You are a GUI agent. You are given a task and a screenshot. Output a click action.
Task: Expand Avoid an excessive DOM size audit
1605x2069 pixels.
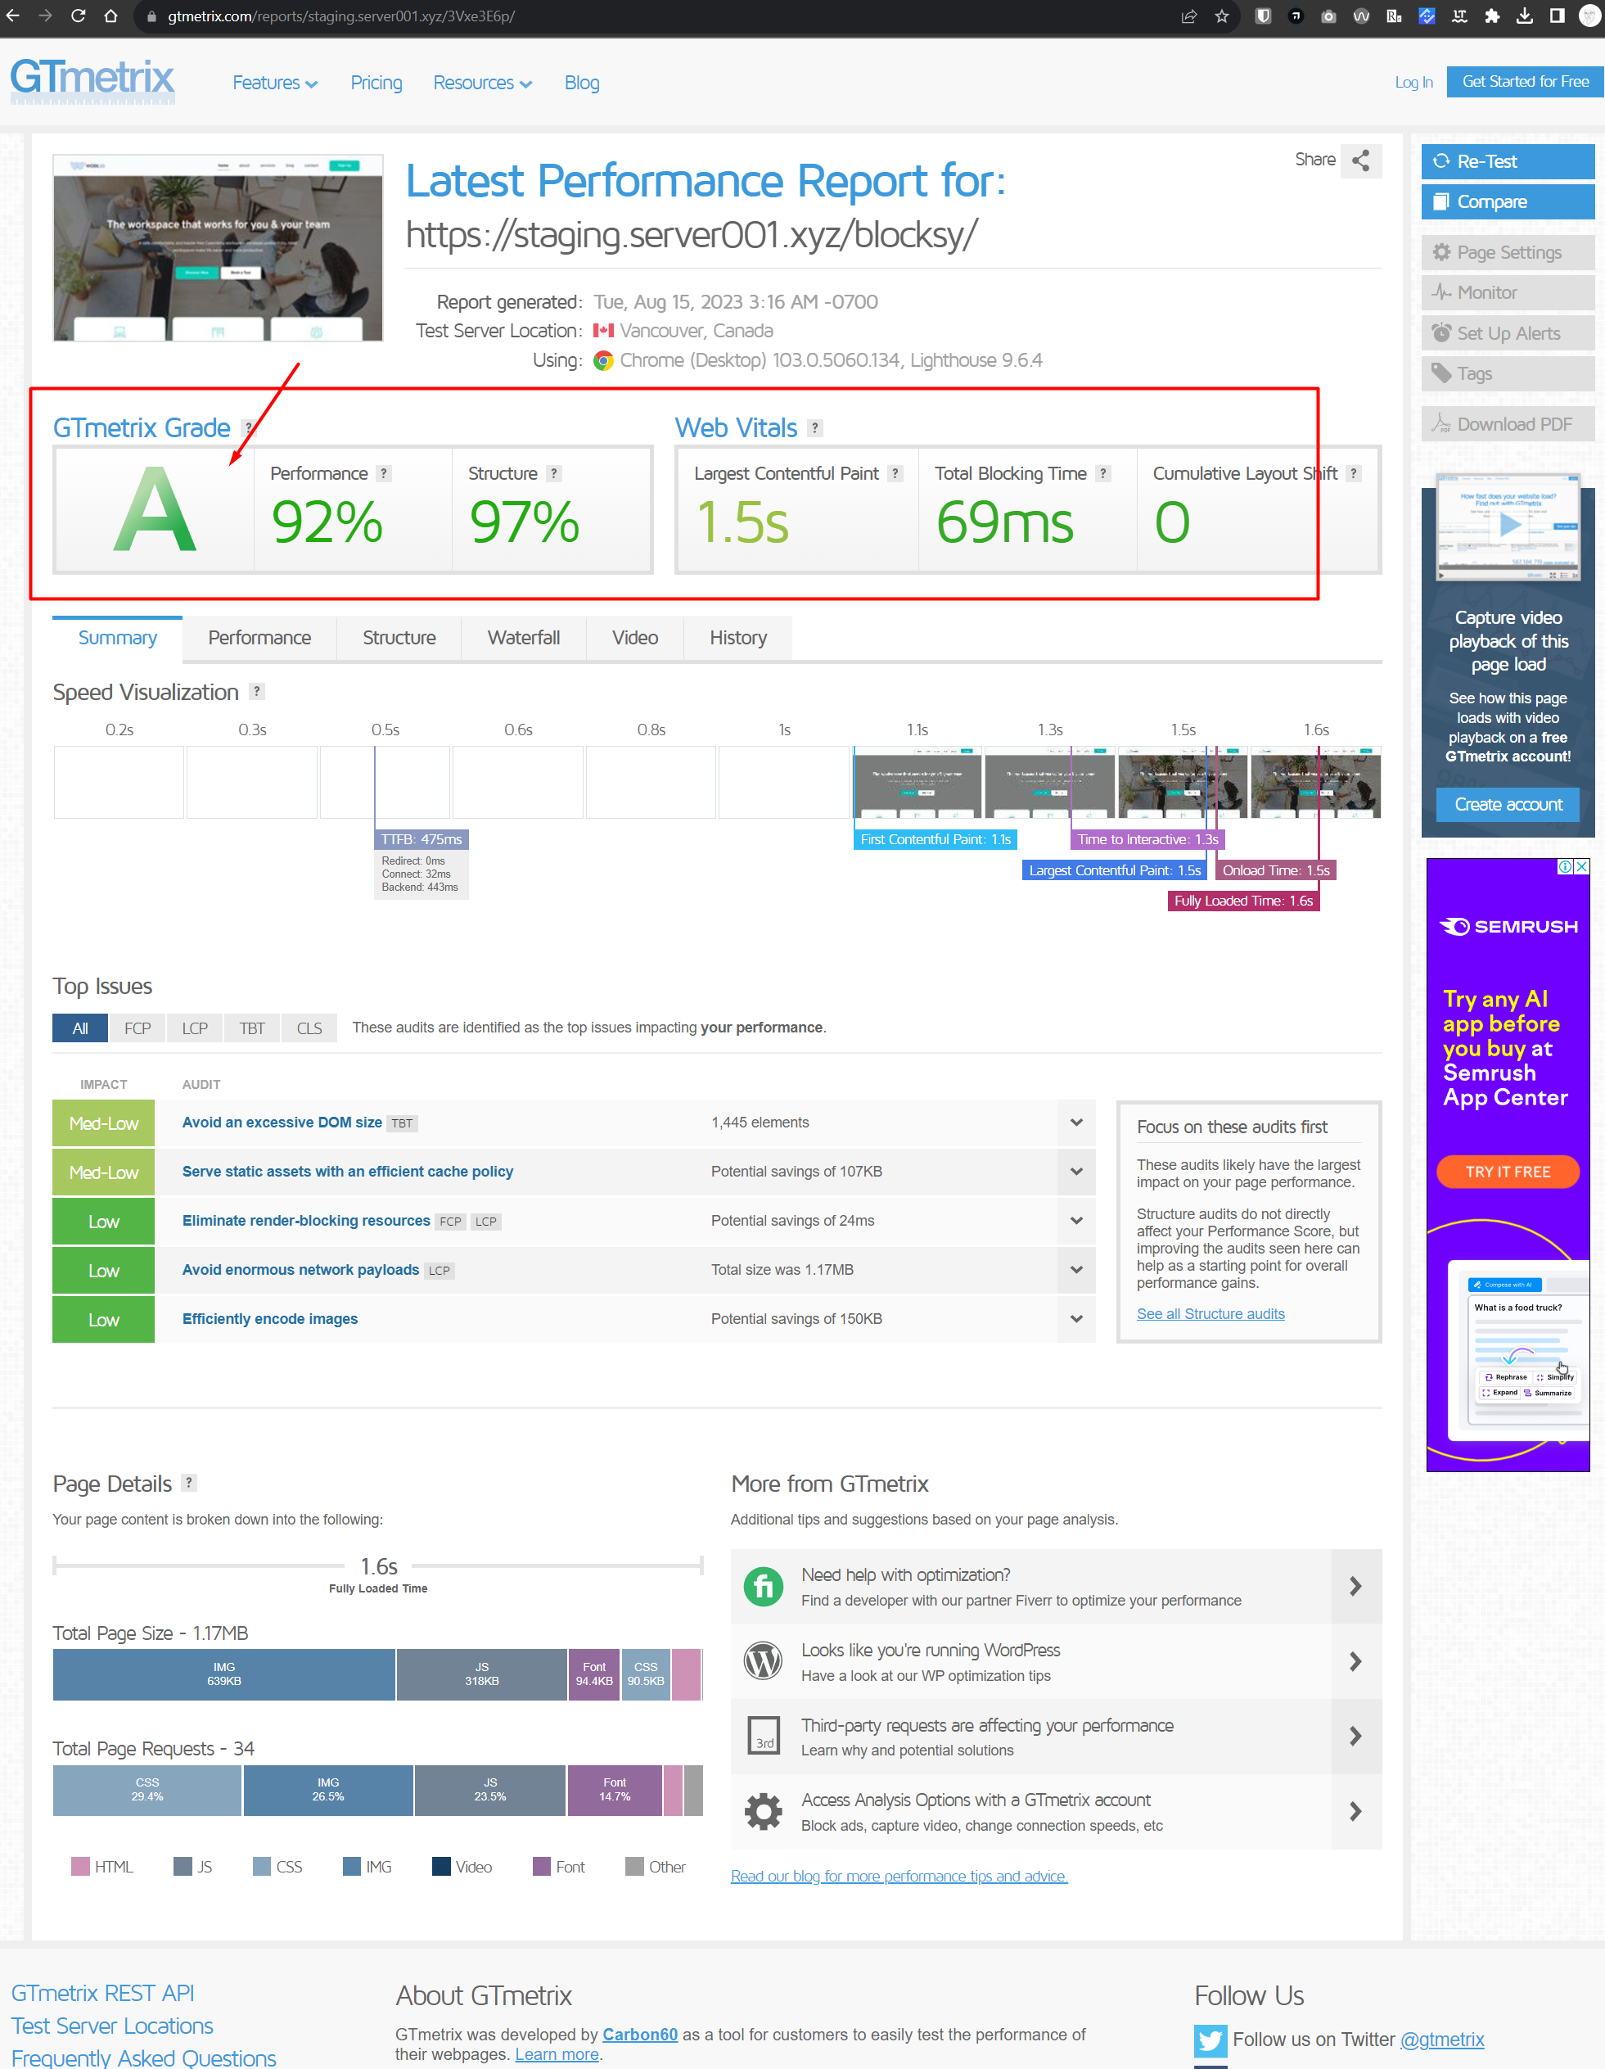pyautogui.click(x=1075, y=1123)
